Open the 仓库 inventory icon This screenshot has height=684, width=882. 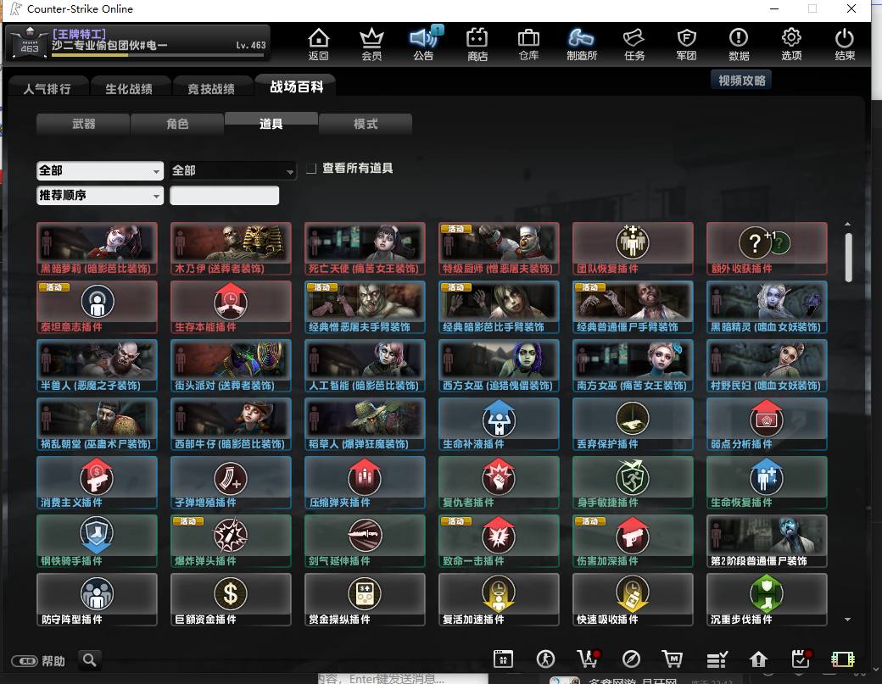click(x=528, y=44)
